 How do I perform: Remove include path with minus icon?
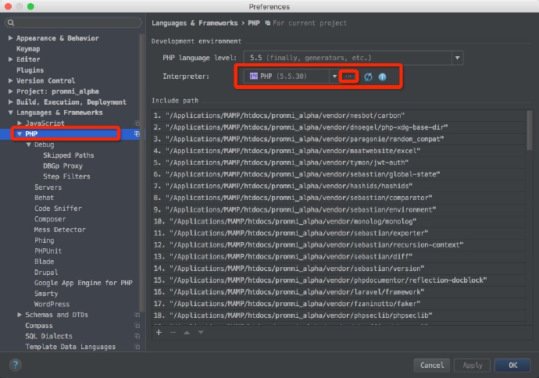173,332
